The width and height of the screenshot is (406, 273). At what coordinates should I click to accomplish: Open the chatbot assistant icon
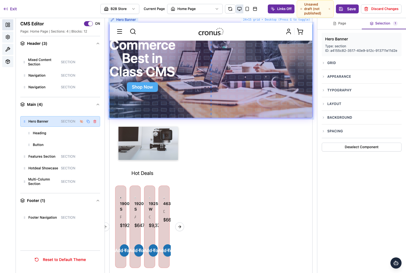coord(396,263)
